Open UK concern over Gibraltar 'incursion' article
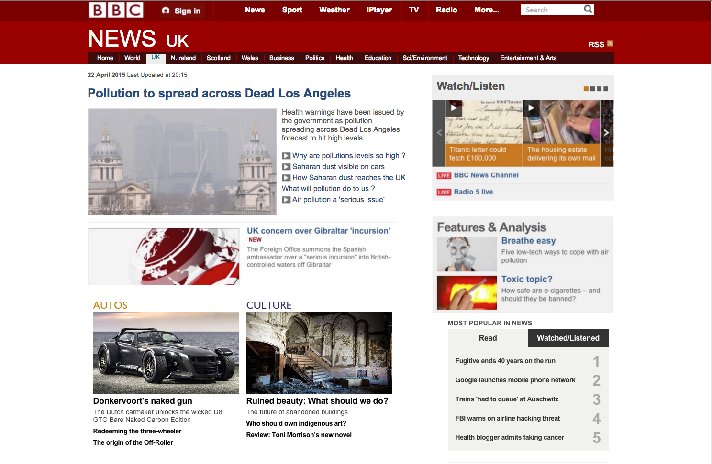The image size is (712, 464). click(319, 231)
